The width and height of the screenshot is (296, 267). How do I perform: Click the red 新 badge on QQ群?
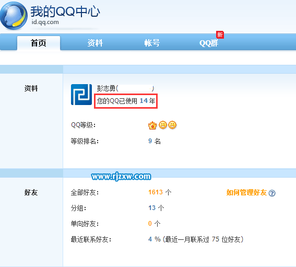(220, 34)
